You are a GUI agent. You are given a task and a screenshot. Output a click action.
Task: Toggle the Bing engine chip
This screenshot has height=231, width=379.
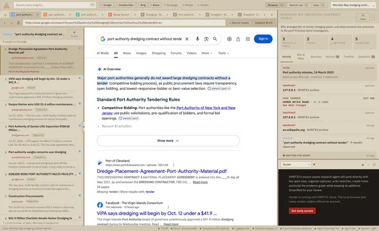click(142, 5)
